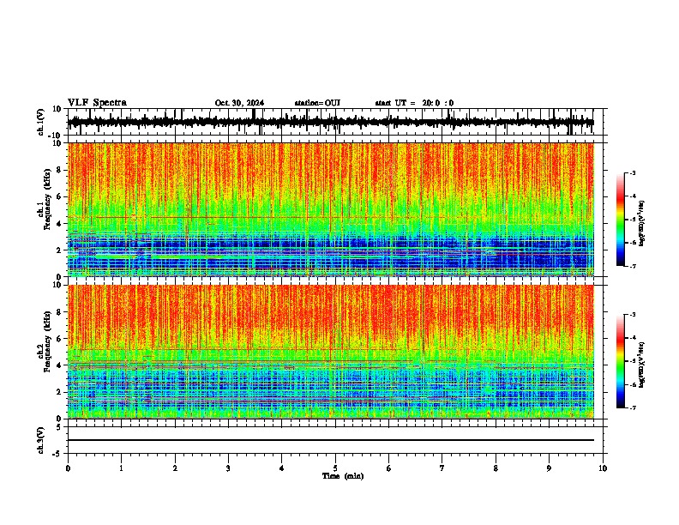The width and height of the screenshot is (679, 525).
Task: Click the ch.2 color scale bar
Action: coord(620,361)
